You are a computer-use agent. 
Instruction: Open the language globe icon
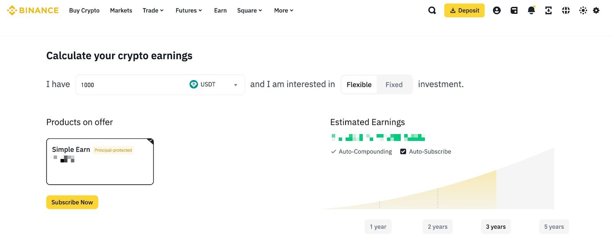click(x=566, y=10)
